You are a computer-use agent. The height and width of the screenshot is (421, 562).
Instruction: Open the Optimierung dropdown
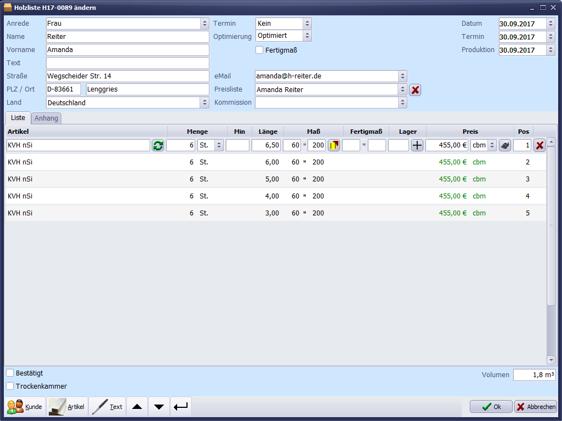pos(307,36)
